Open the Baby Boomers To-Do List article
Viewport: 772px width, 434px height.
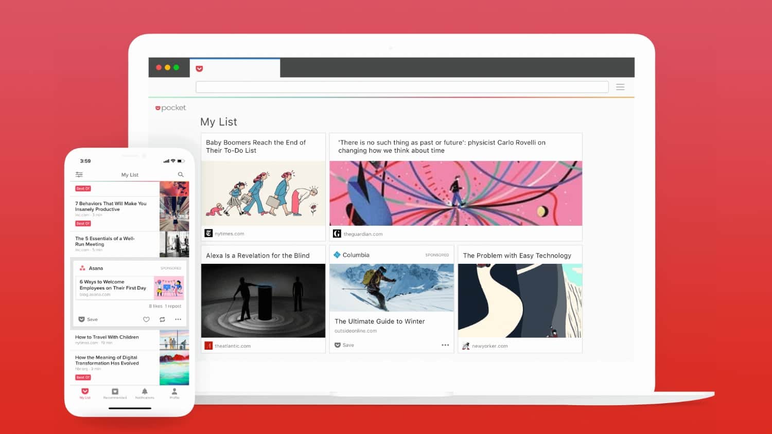point(256,147)
